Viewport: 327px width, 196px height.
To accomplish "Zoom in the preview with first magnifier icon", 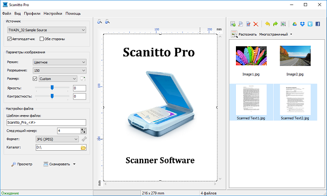I will coord(100,22).
